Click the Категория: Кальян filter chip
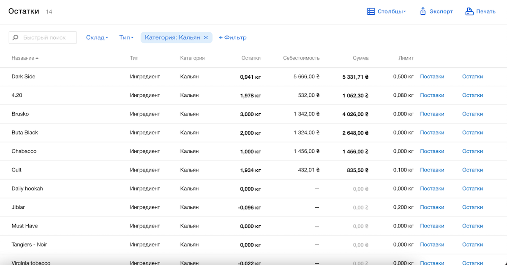Image resolution: width=507 pixels, height=265 pixels. click(x=176, y=37)
